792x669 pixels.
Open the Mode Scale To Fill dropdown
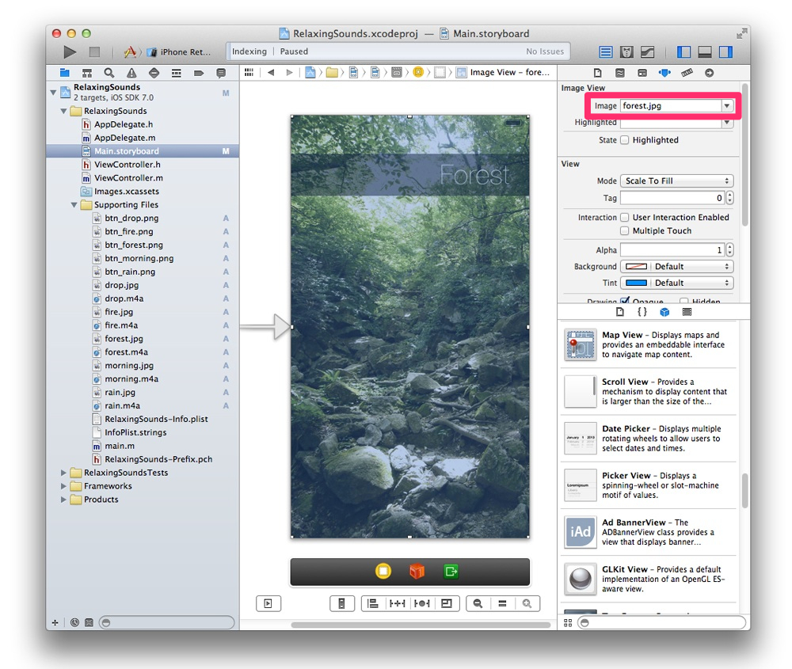coord(676,181)
